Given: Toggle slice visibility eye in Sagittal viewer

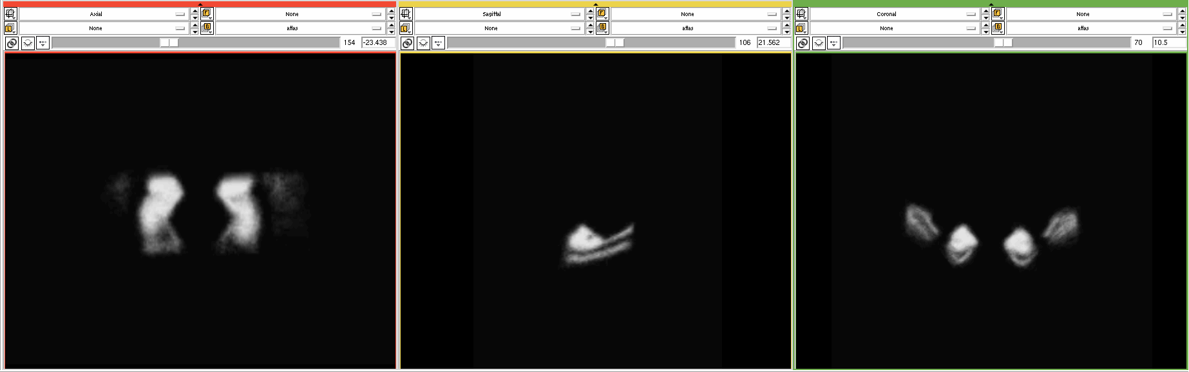Looking at the screenshot, I should [423, 43].
